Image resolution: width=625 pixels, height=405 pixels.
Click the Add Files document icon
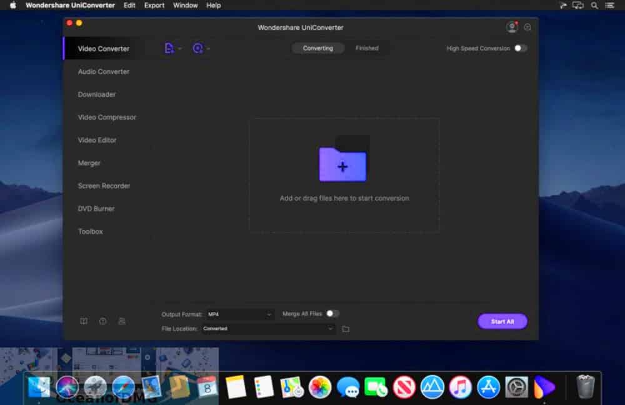click(169, 48)
